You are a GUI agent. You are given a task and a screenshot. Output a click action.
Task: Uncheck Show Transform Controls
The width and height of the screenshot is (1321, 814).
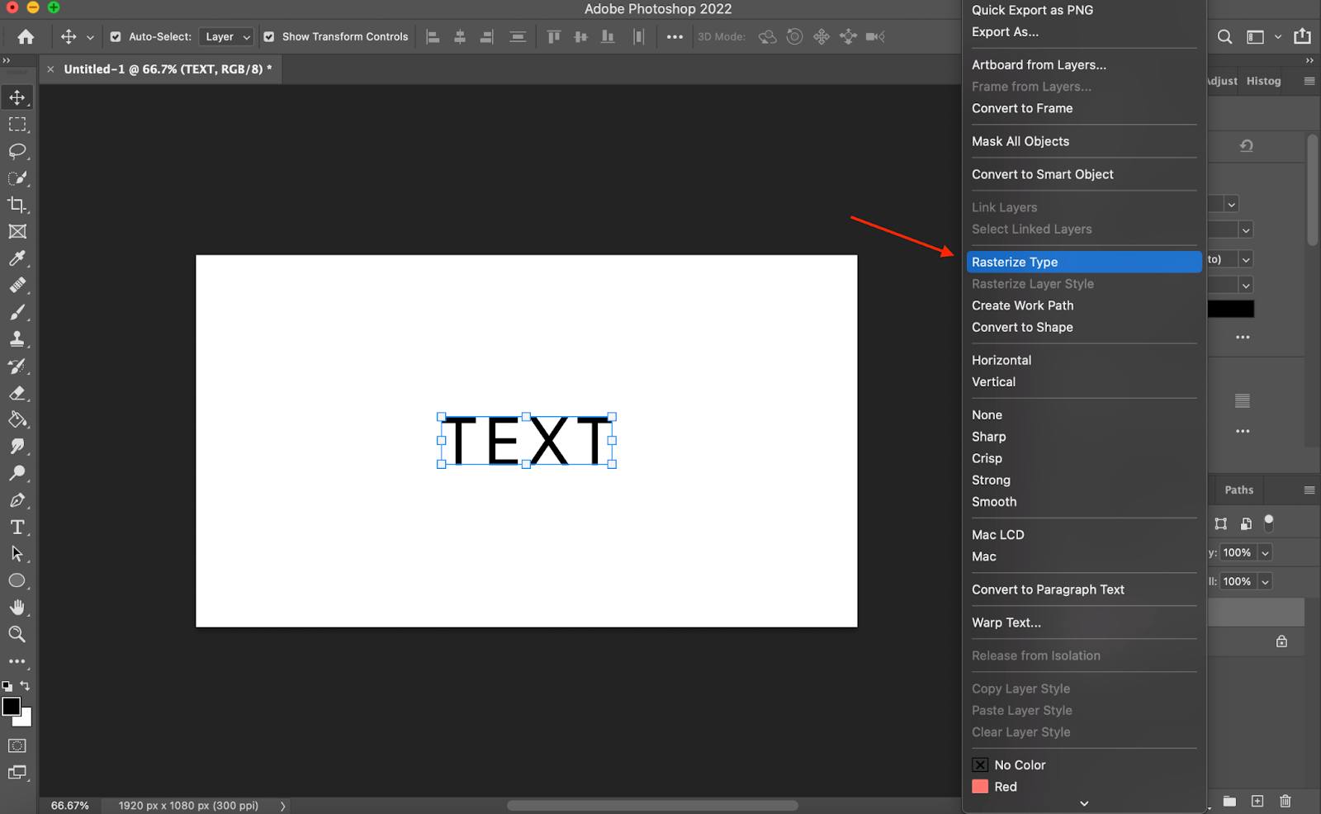pos(269,37)
